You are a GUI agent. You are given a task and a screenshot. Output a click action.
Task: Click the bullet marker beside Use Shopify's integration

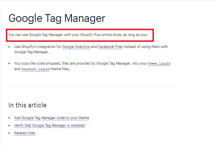[9, 47]
